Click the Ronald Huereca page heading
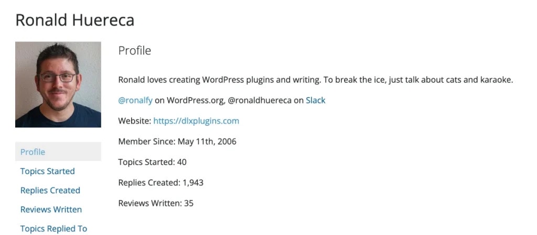The image size is (537, 235). point(75,20)
